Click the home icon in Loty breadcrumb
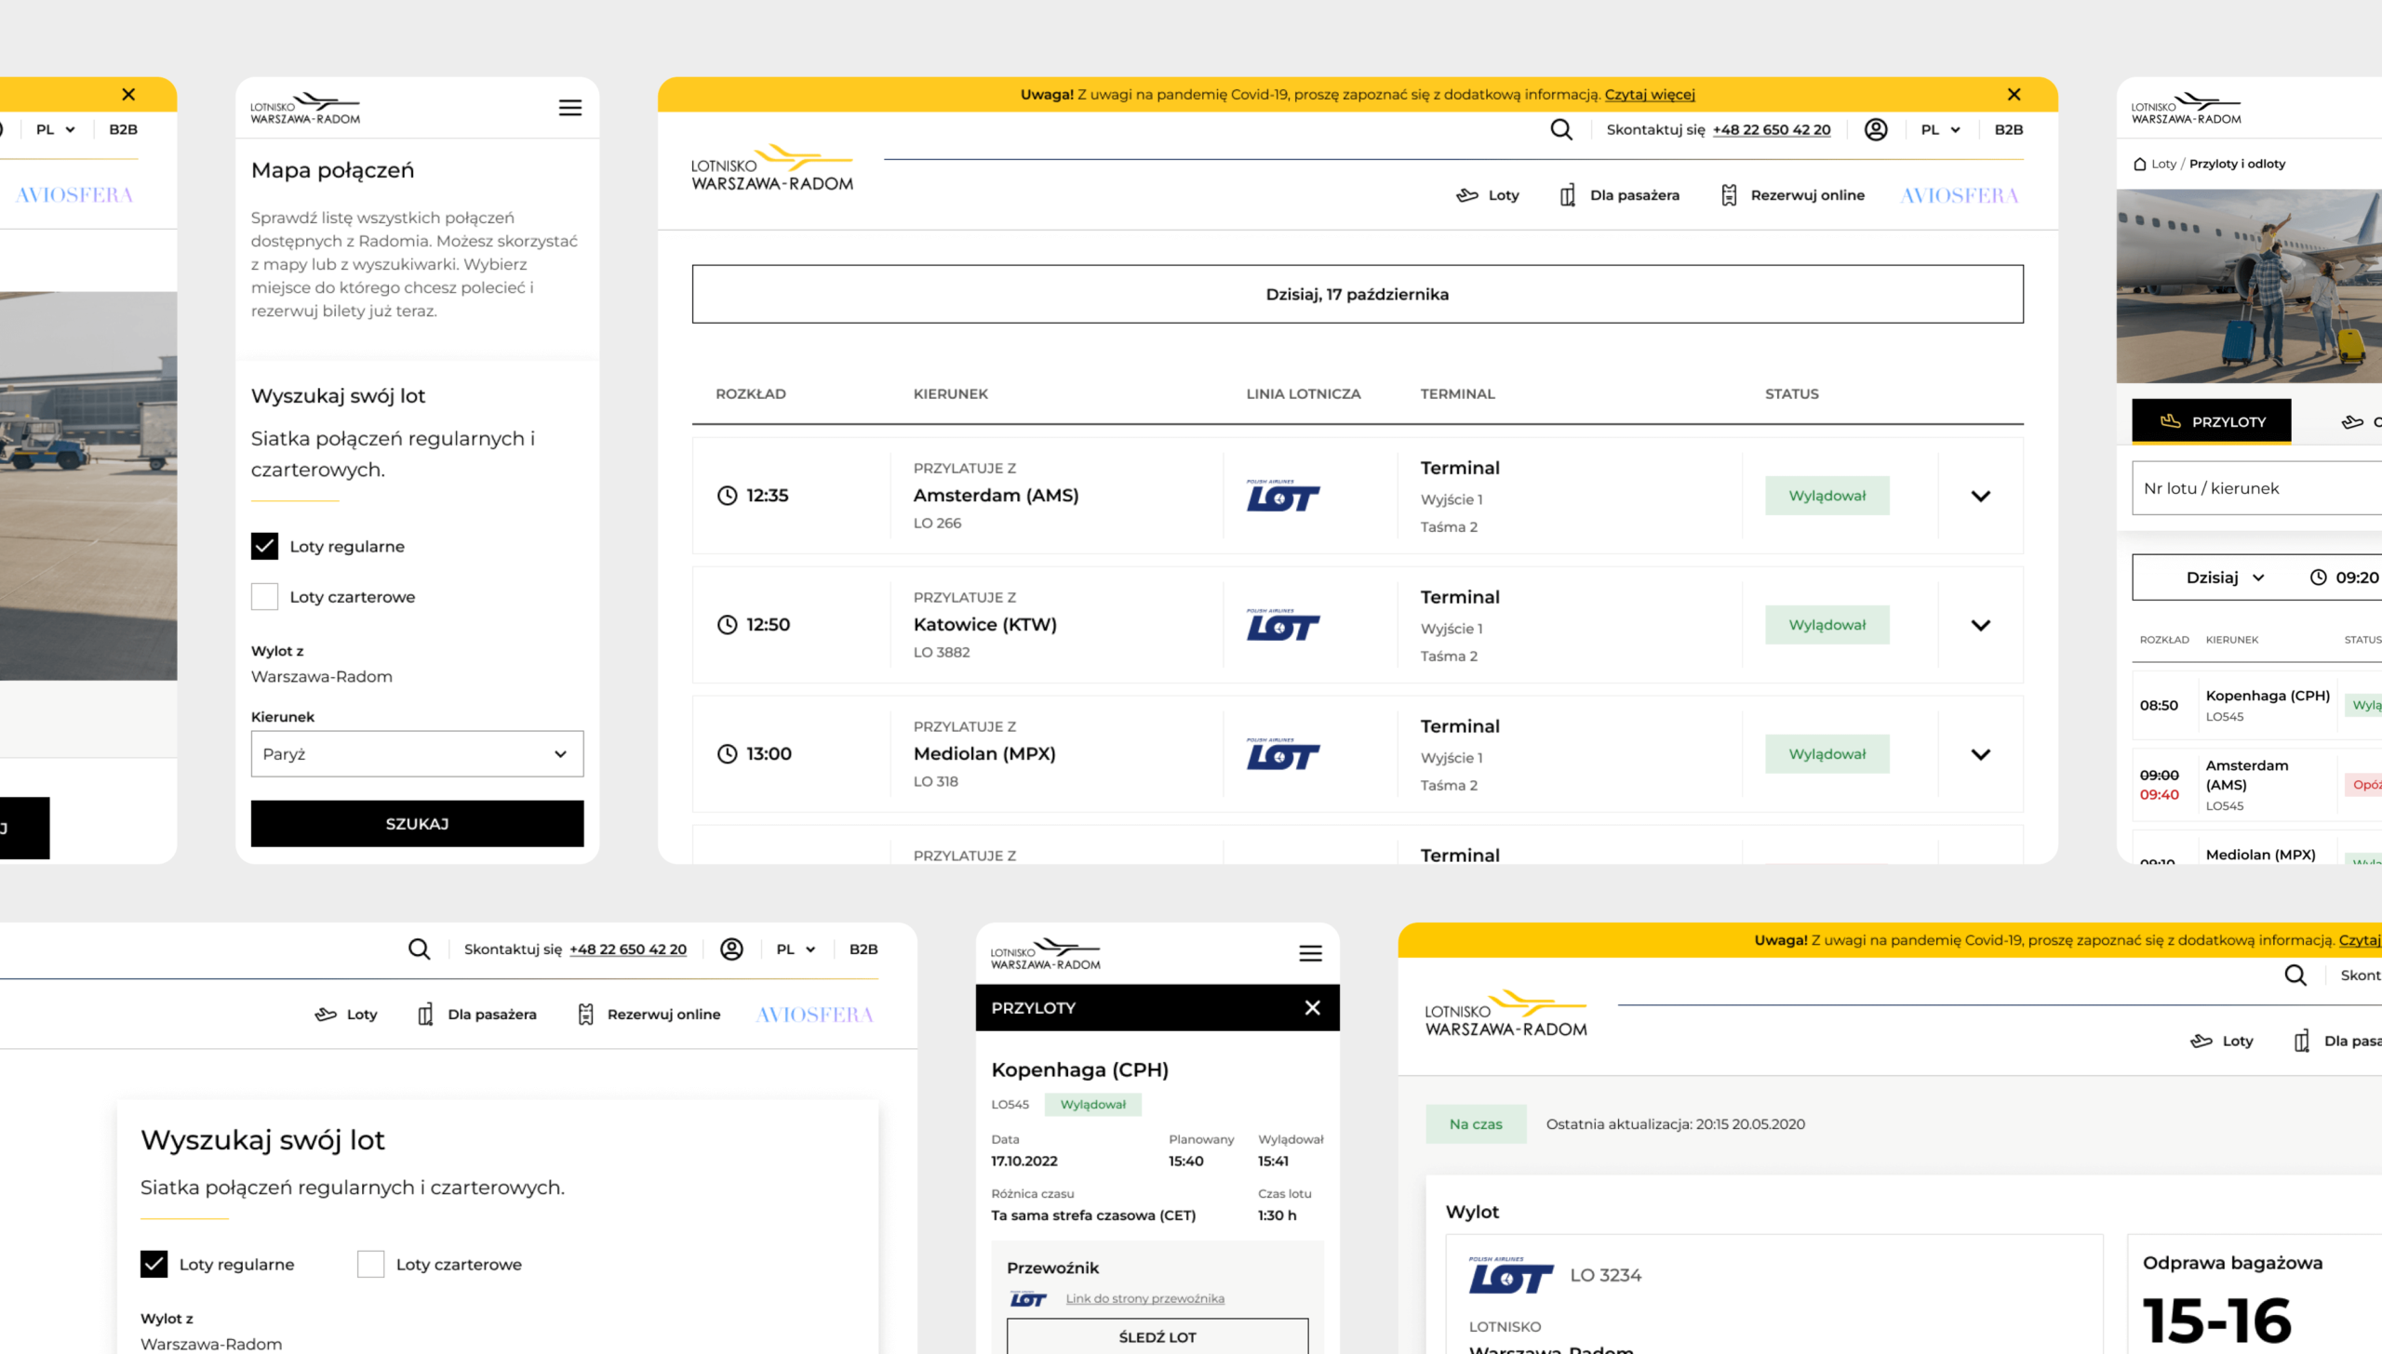The height and width of the screenshot is (1354, 2382). pos(2139,164)
